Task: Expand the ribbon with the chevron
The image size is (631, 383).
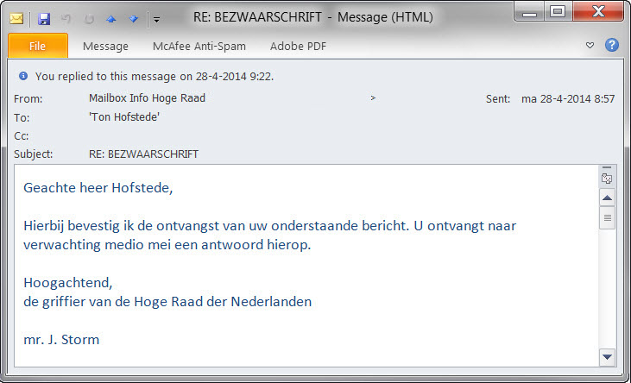Action: pos(590,45)
